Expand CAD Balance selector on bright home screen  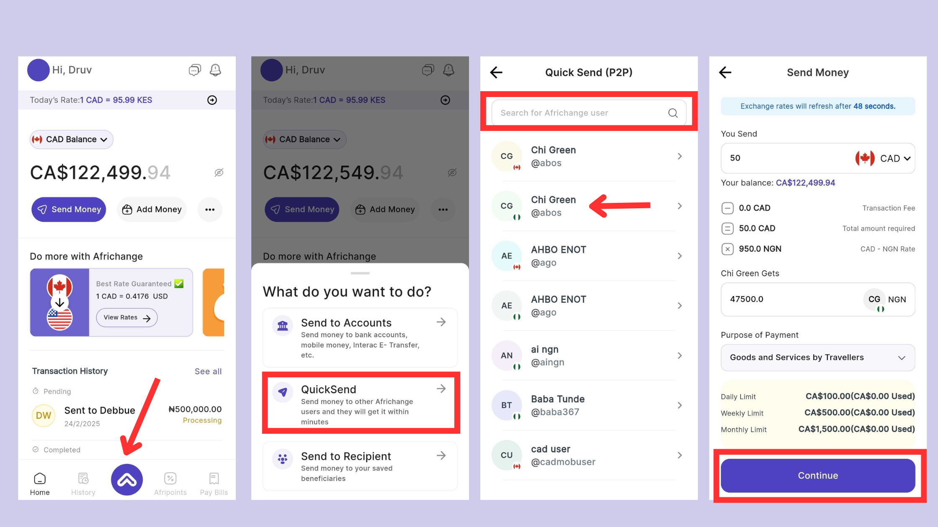[x=72, y=139]
